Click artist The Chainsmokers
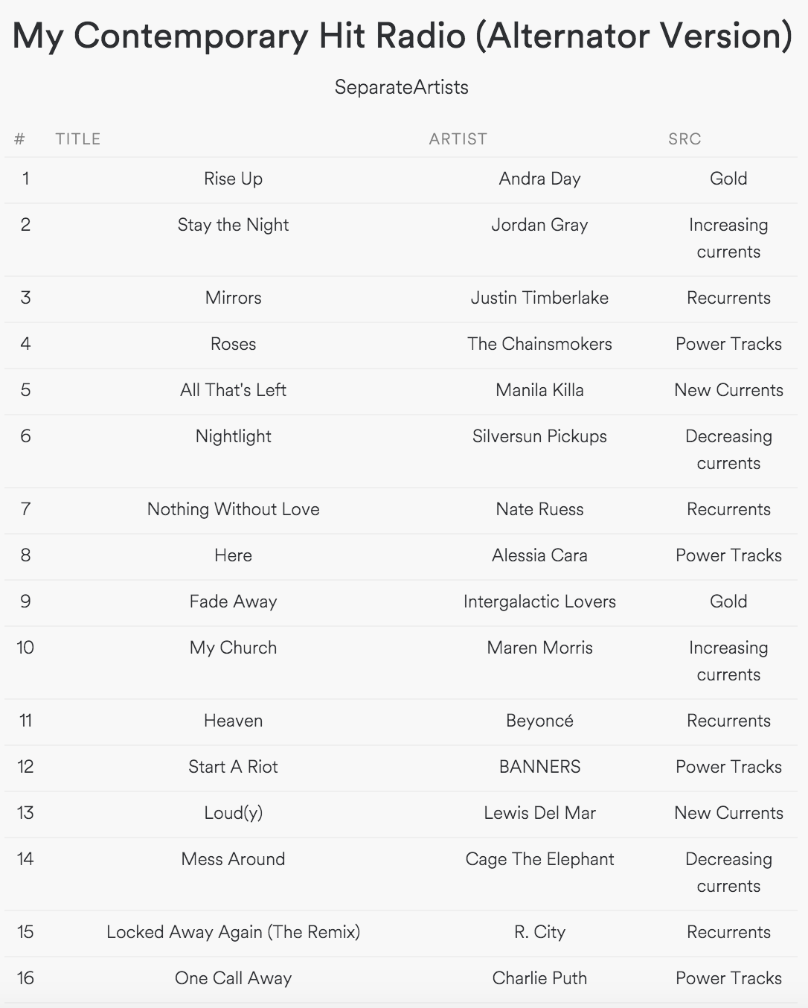808x1008 pixels. tap(539, 344)
